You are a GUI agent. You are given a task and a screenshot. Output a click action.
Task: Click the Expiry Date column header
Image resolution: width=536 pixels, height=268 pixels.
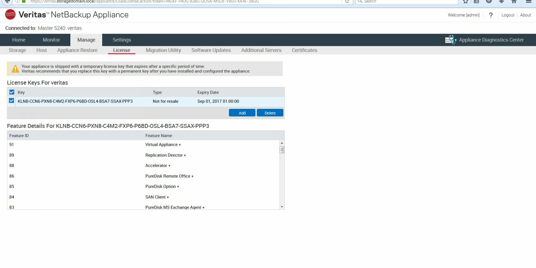pyautogui.click(x=208, y=92)
